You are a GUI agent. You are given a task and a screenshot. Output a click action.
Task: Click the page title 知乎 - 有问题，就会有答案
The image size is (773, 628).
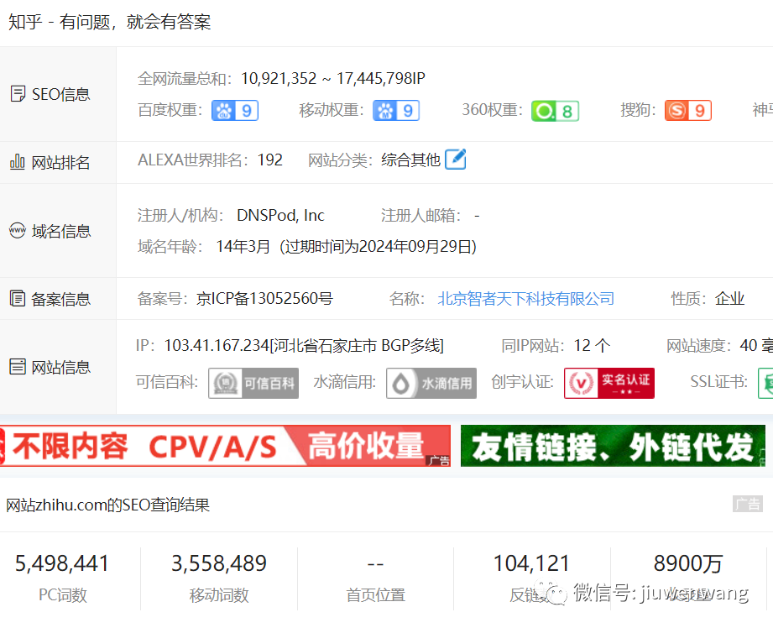(109, 22)
